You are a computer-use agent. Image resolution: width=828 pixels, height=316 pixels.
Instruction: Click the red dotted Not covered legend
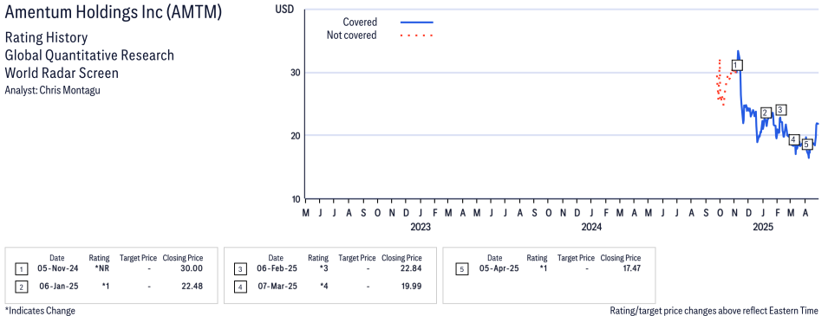(x=417, y=35)
